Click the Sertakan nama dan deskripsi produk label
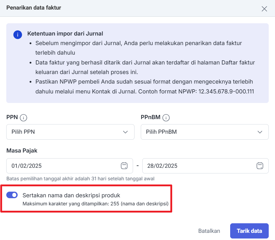This screenshot has height=240, width=275. (71, 195)
